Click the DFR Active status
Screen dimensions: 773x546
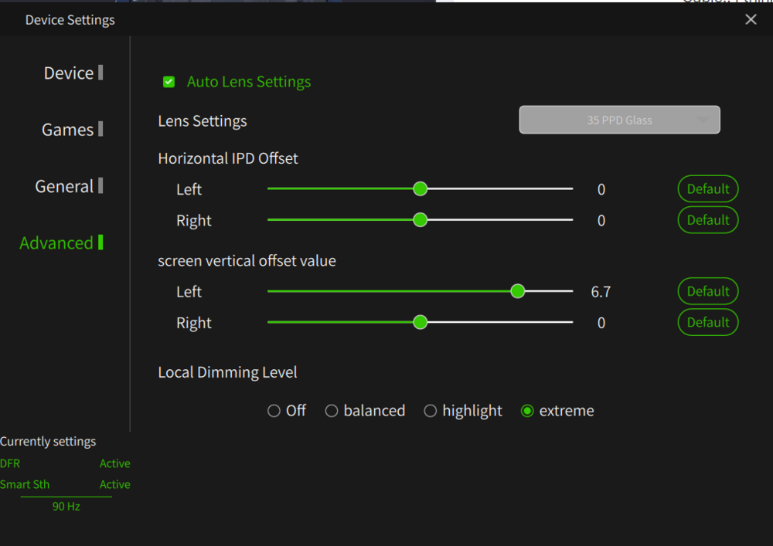tap(114, 463)
